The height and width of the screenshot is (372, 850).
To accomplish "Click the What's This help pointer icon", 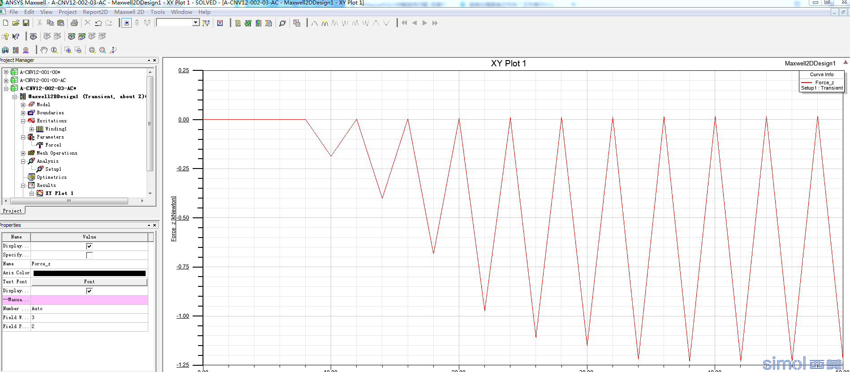I will tap(16, 36).
